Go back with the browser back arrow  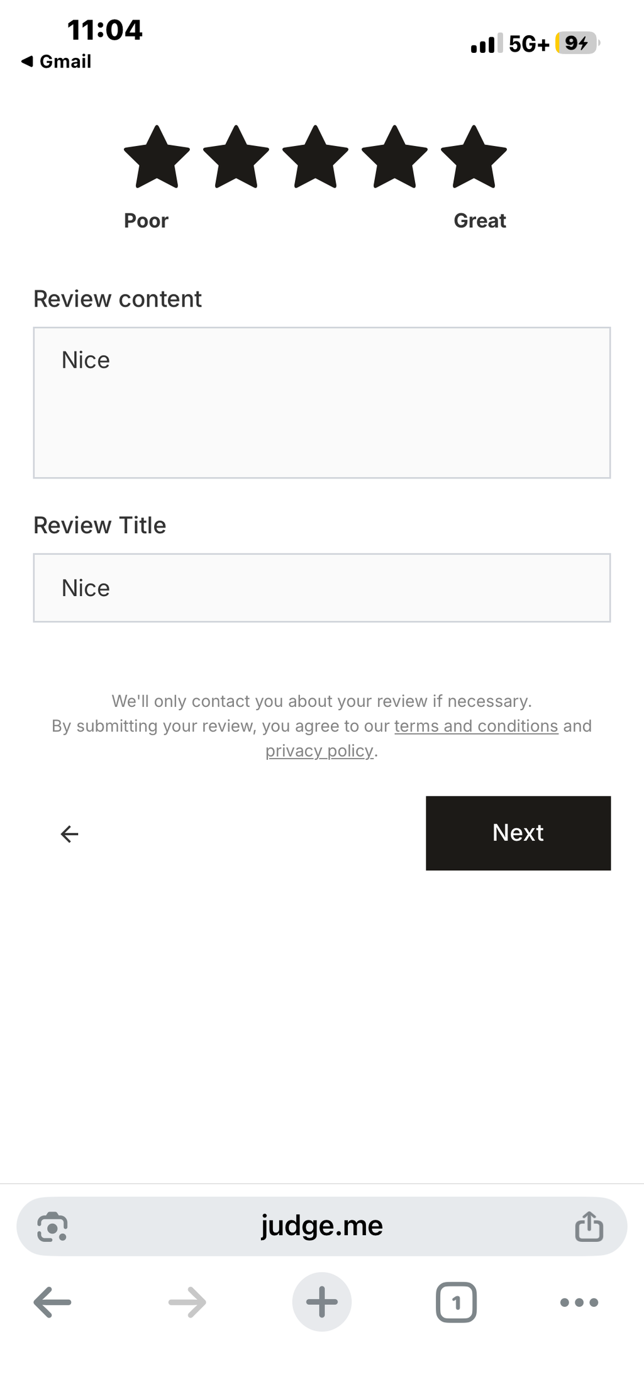coord(52,1302)
